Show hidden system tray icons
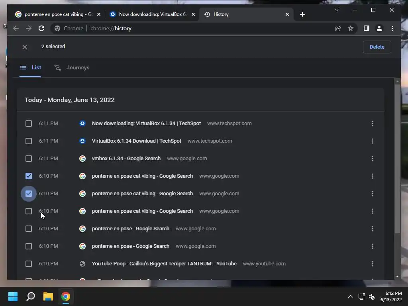The image size is (408, 306). point(351,296)
